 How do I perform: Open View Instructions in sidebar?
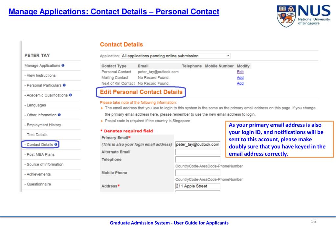click(40, 75)
